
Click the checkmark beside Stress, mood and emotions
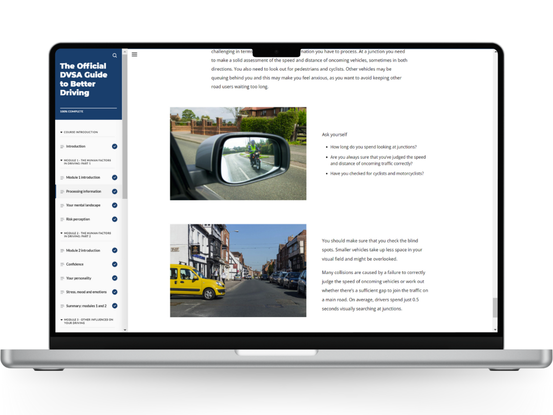[x=115, y=292]
